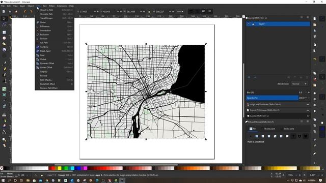Switch to the Fill tab
This screenshot has width=326, height=183.
tap(253, 129)
